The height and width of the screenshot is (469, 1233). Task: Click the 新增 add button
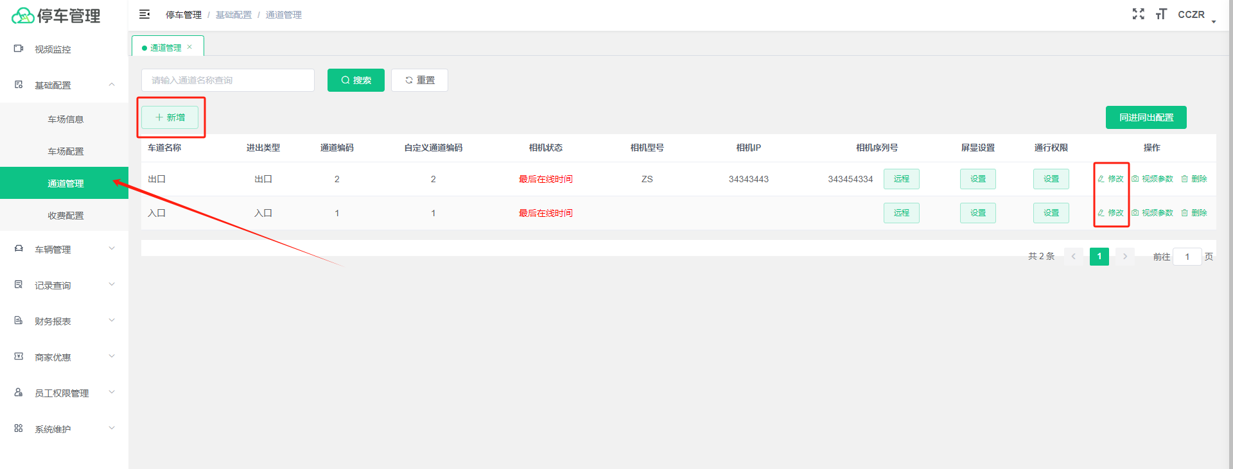click(x=170, y=117)
